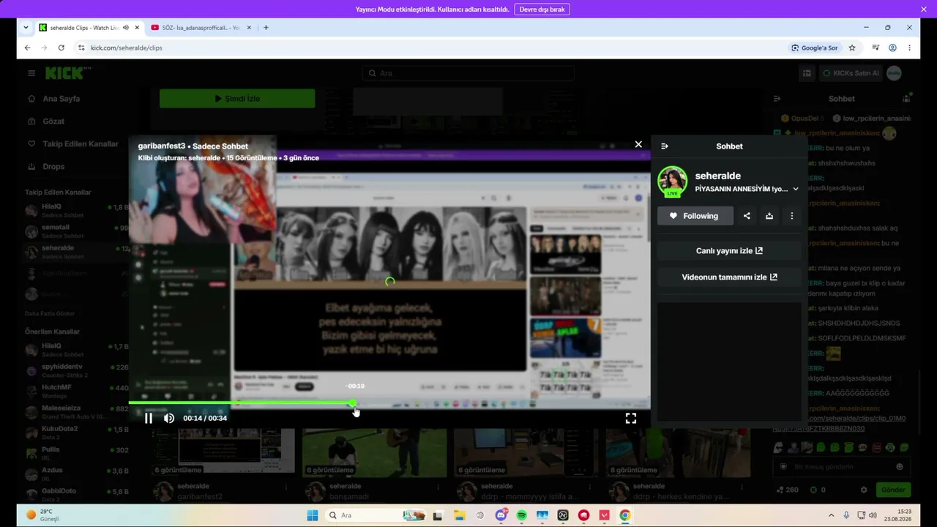The image size is (937, 527).
Task: Click 'KICKs Satın Al' button
Action: [x=851, y=73]
